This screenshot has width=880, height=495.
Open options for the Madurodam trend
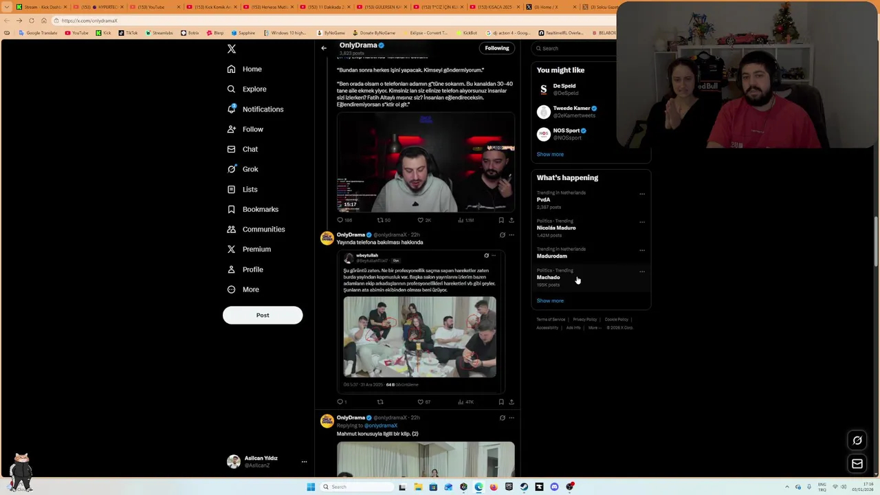pos(642,250)
